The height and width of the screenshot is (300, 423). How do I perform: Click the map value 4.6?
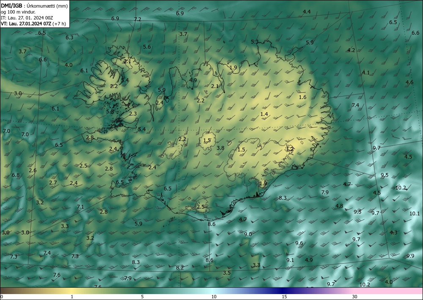409,82
